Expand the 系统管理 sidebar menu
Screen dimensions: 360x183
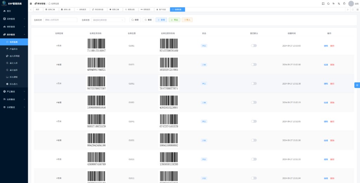14,107
